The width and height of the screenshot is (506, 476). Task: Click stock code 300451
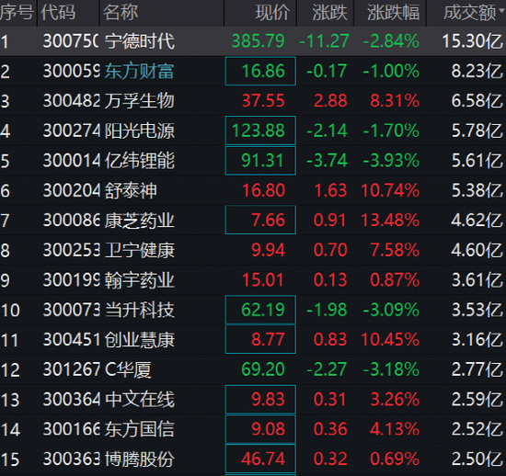coord(72,340)
